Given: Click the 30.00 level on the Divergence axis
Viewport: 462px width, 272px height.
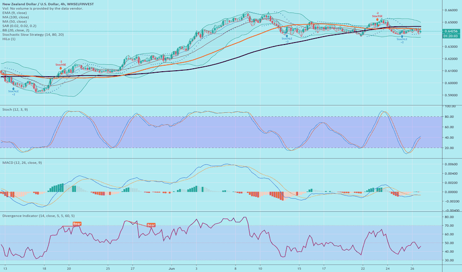Looking at the screenshot, I should coord(449,261).
